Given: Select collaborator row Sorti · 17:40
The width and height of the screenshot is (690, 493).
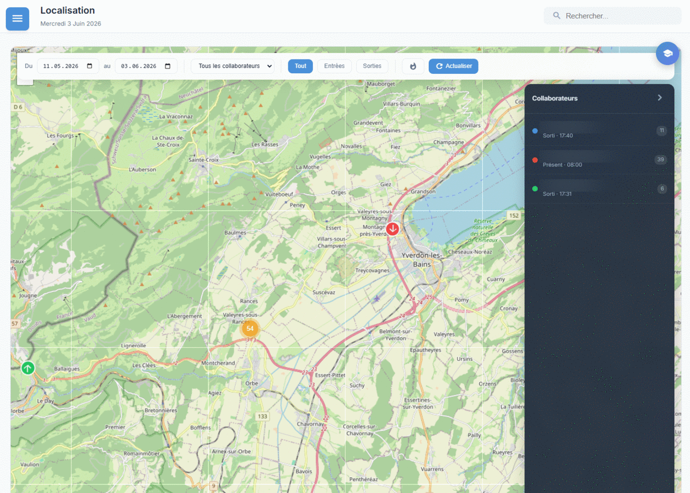Looking at the screenshot, I should (599, 131).
